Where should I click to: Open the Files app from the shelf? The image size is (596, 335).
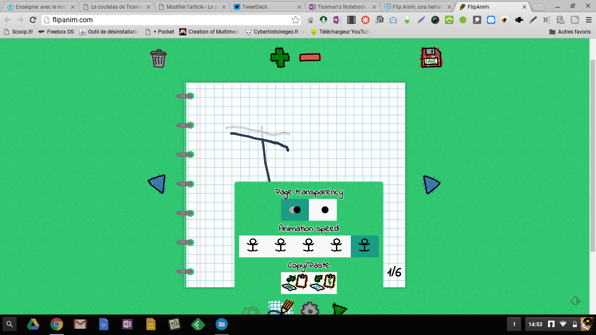tap(222, 324)
